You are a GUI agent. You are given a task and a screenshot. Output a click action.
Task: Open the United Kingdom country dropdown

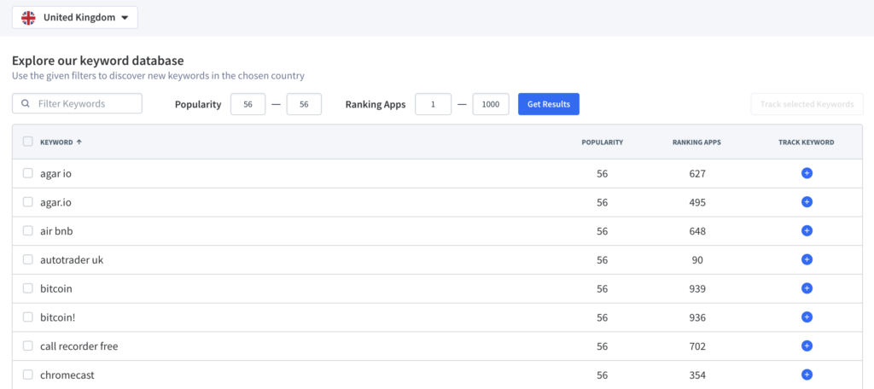75,18
